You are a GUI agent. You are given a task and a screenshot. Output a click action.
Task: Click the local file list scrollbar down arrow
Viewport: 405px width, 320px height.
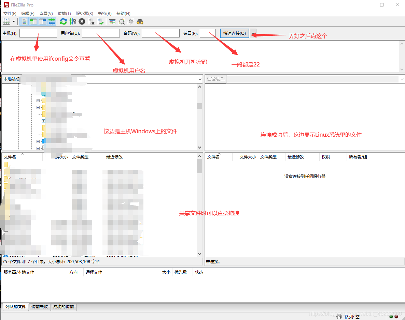pyautogui.click(x=199, y=254)
